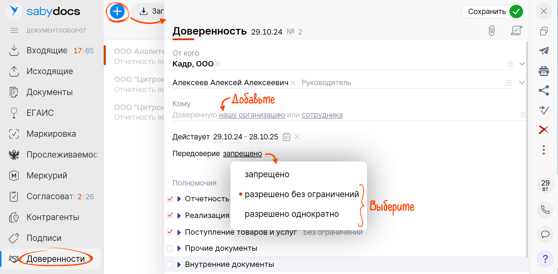The image size is (558, 274).
Task: Click the paper plane send icon
Action: point(544,51)
